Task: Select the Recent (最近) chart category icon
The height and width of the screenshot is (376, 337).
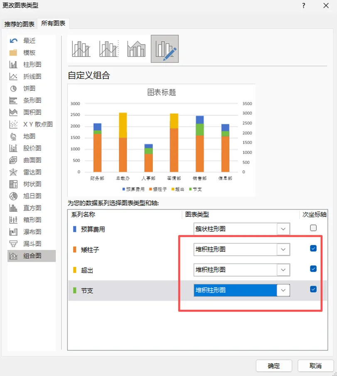Action: click(x=13, y=40)
